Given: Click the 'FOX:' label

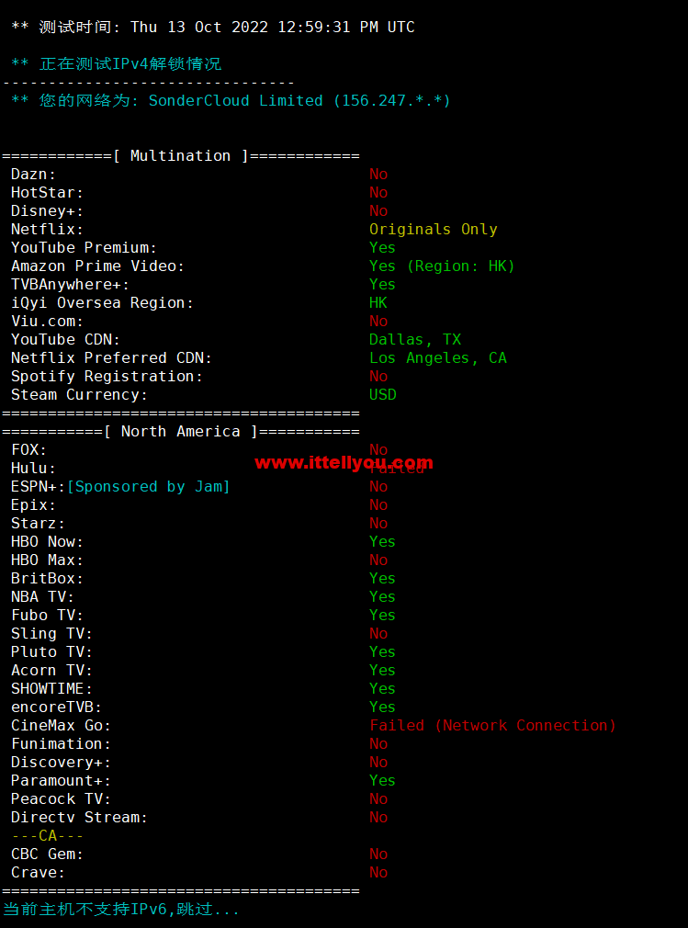Looking at the screenshot, I should (x=29, y=450).
